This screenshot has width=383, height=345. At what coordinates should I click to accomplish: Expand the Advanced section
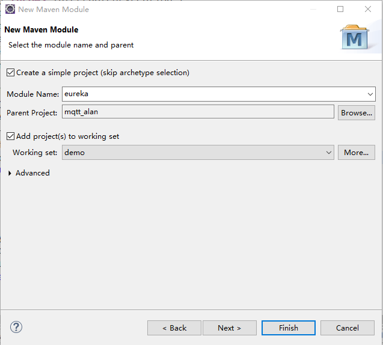pos(10,173)
